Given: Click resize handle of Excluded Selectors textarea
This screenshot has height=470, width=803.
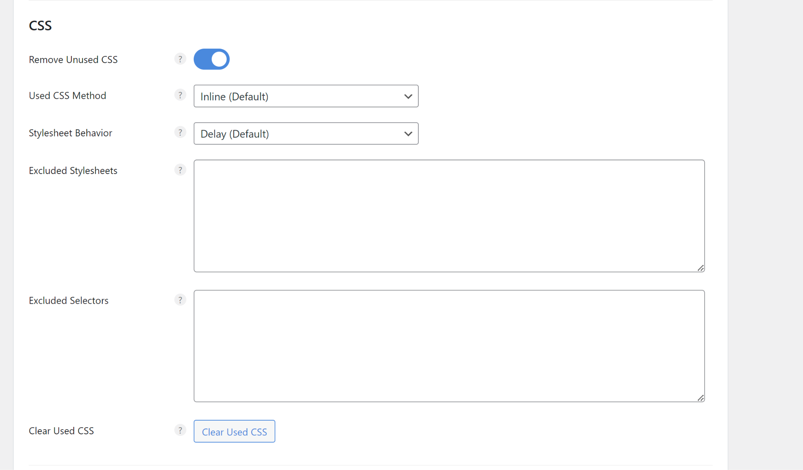Looking at the screenshot, I should 701,398.
